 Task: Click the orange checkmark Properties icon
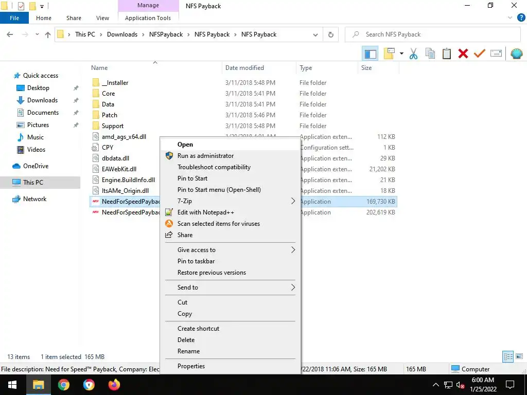click(480, 53)
